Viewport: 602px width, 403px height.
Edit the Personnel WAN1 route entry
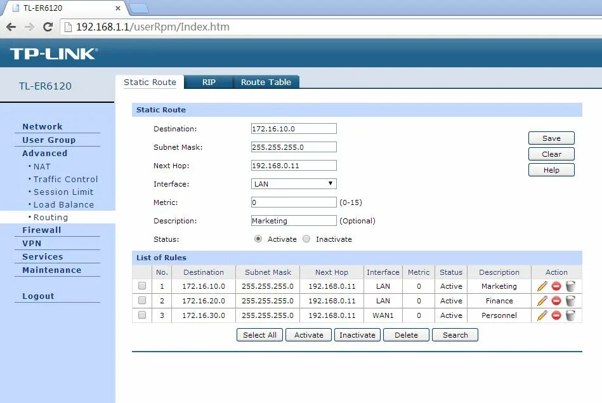point(541,315)
